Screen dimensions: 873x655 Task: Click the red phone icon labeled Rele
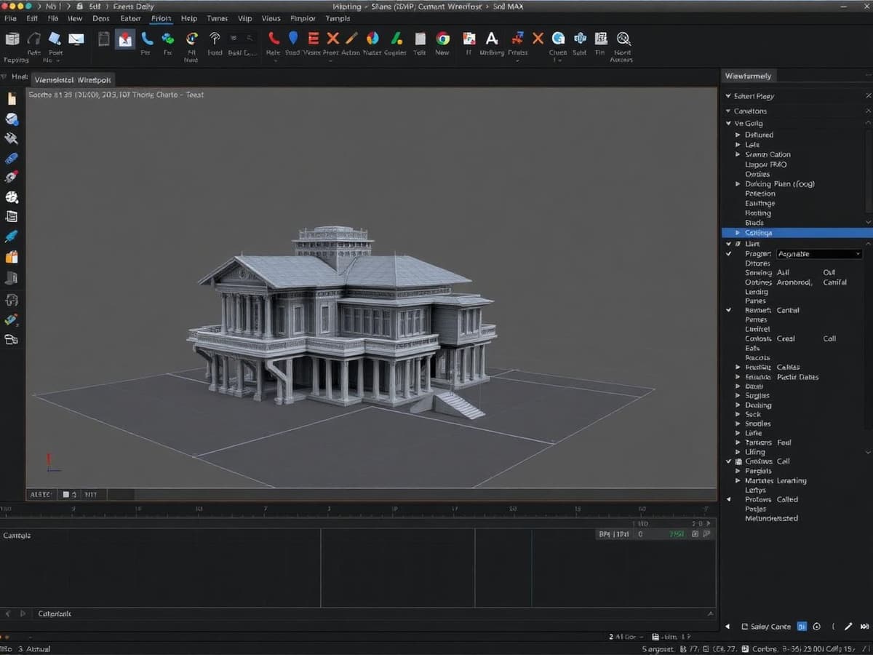(274, 39)
